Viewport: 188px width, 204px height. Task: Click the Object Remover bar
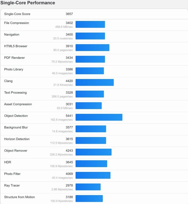(x=93, y=152)
